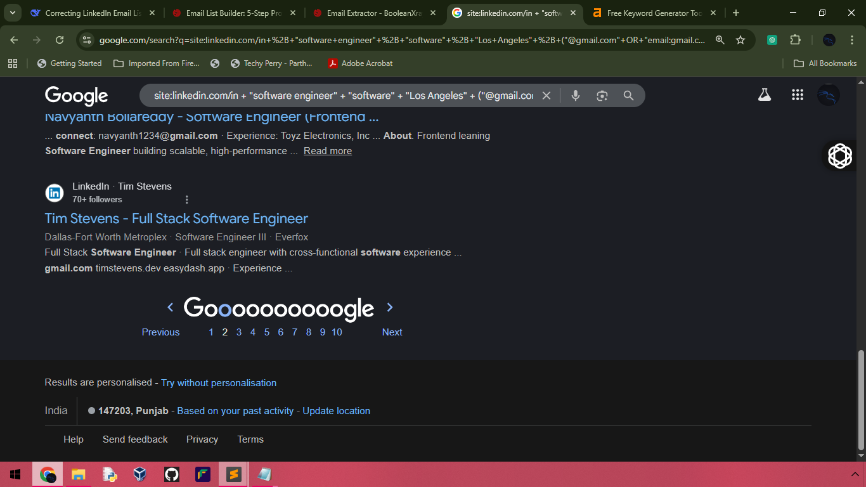This screenshot has height=487, width=866.
Task: Bookmark this page with the star icon
Action: point(740,39)
